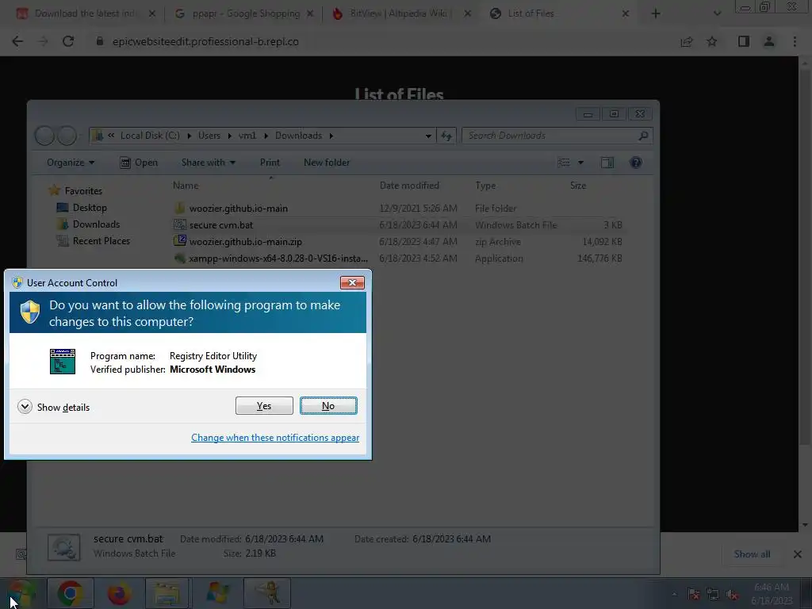812x609 pixels.
Task: Open Explorer help icon
Action: point(636,163)
